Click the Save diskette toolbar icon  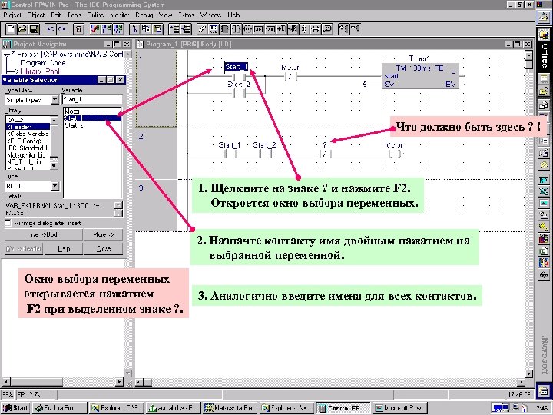click(x=34, y=29)
